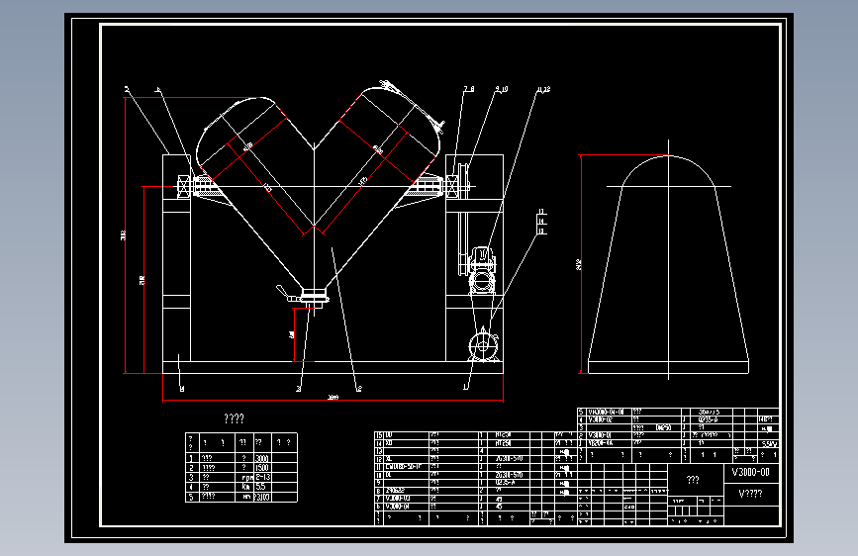Screen dimensions: 858x556
Task: Select the 1500 value in parameters table
Action: (x=262, y=468)
